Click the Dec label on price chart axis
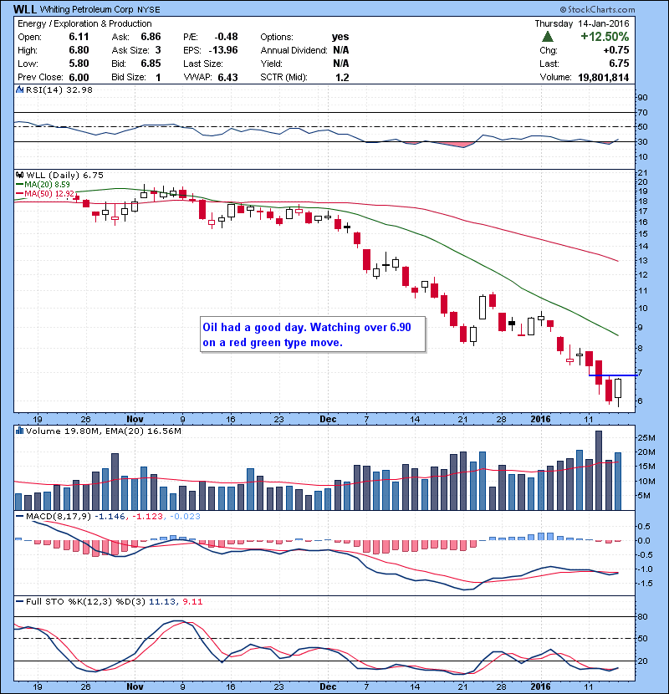 [328, 419]
